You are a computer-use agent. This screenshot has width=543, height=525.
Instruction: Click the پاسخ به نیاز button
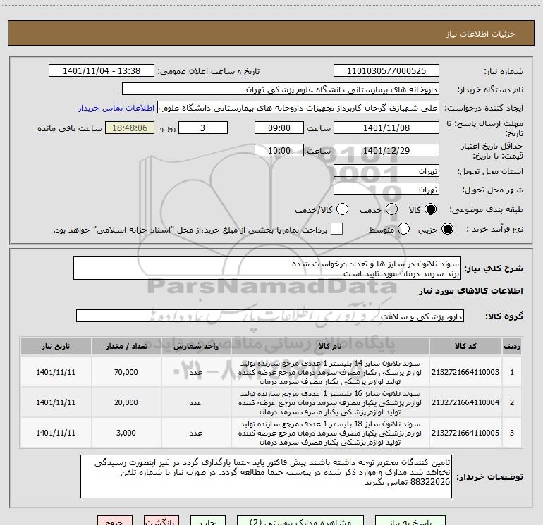coord(410,521)
